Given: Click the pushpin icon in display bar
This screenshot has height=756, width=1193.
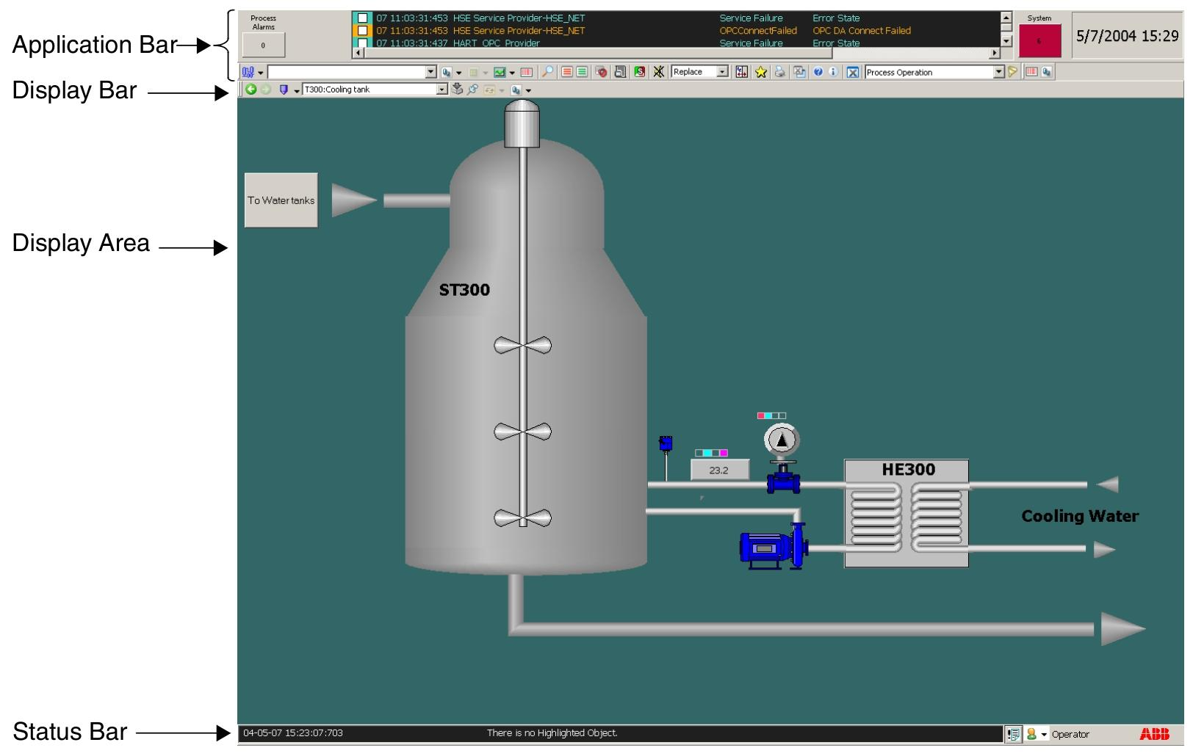Looking at the screenshot, I should pyautogui.click(x=472, y=90).
